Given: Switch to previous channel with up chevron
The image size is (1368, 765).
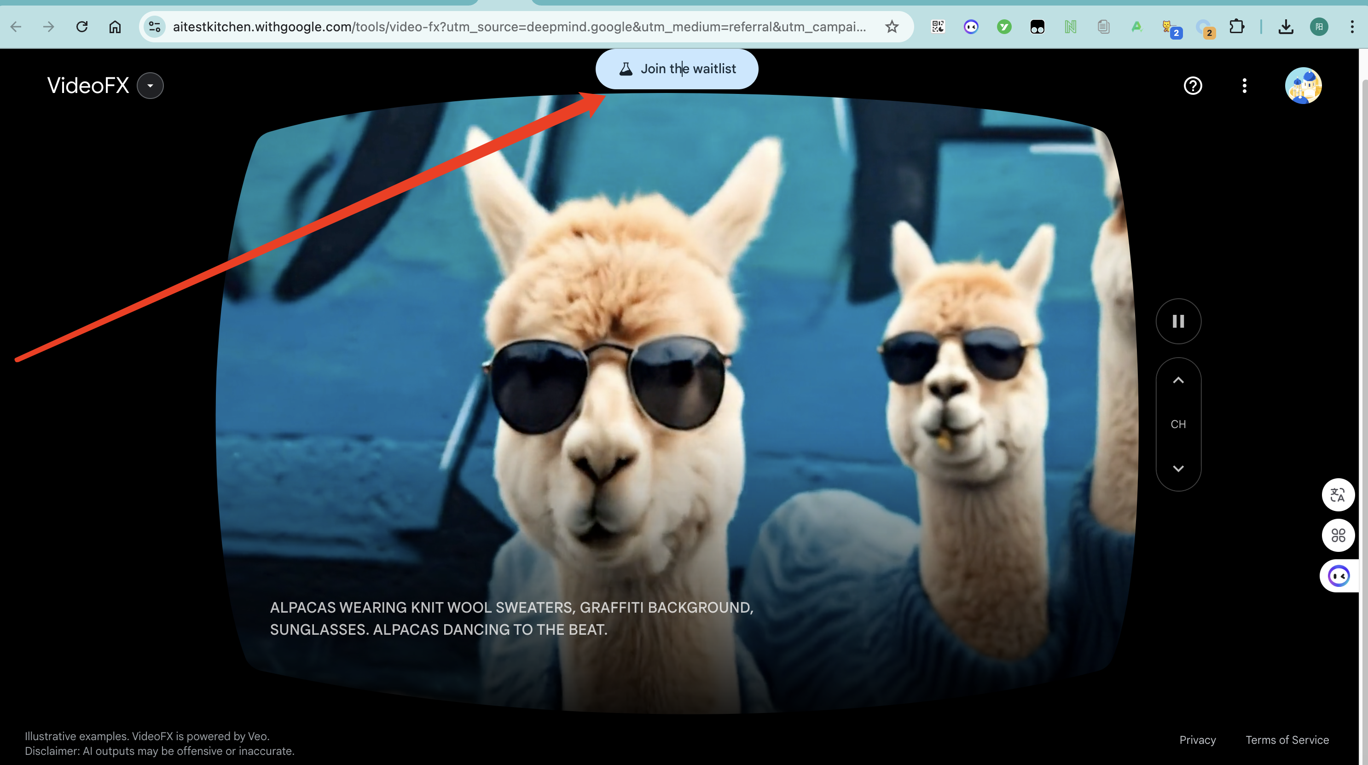Looking at the screenshot, I should point(1178,380).
